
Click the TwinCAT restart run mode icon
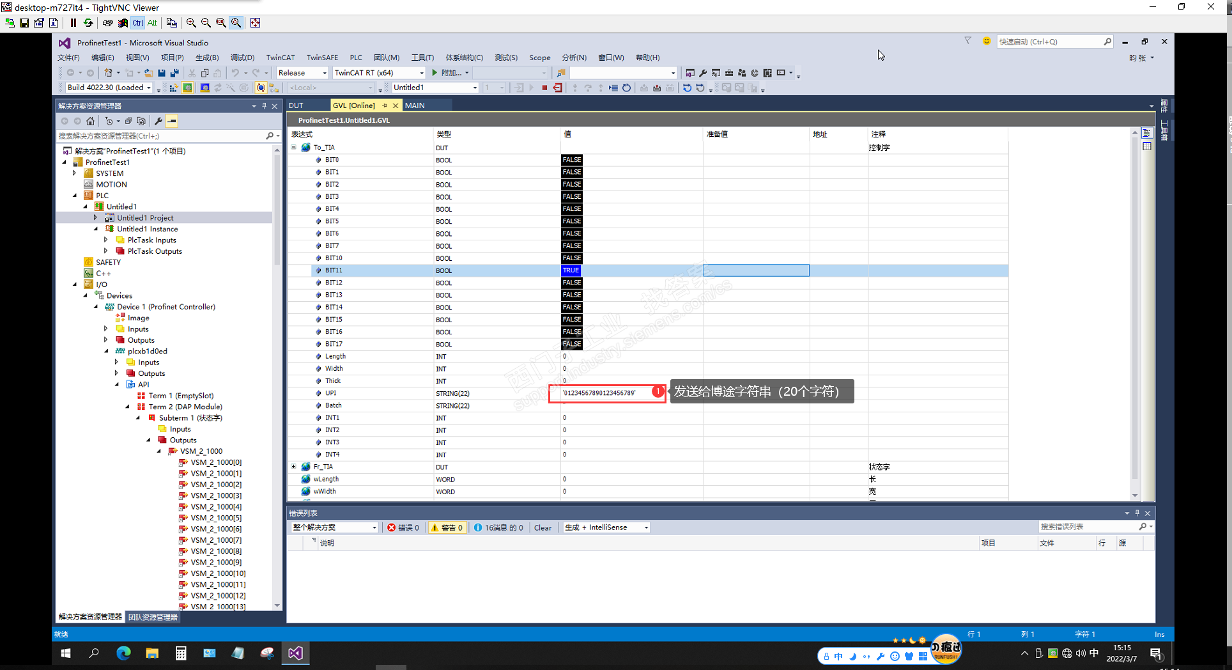click(x=188, y=88)
